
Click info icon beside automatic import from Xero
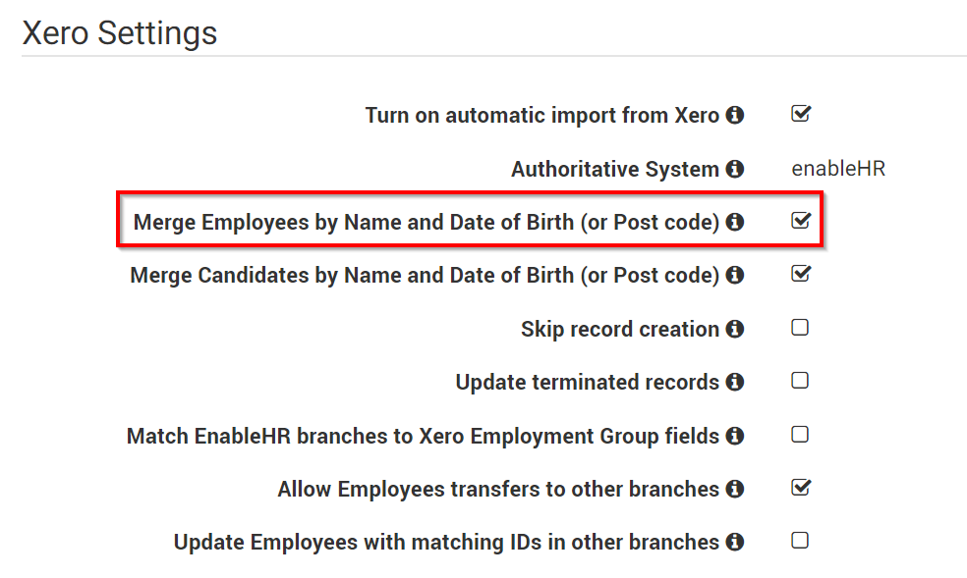pos(734,115)
